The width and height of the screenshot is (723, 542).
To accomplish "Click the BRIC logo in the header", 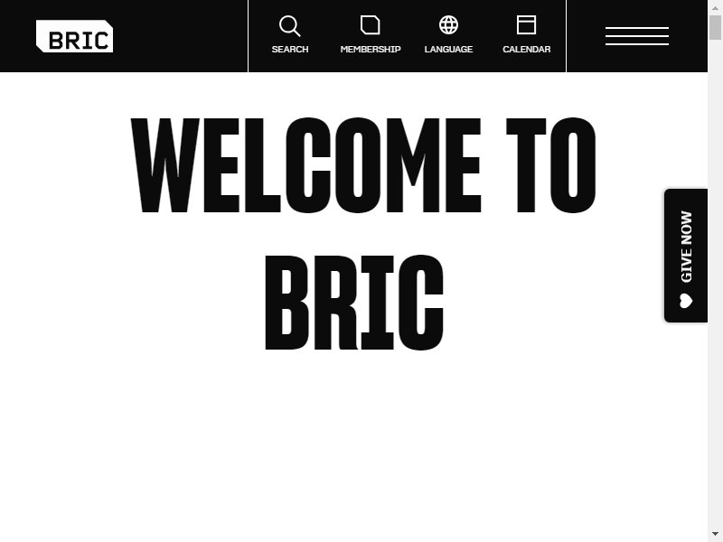I will click(x=75, y=36).
